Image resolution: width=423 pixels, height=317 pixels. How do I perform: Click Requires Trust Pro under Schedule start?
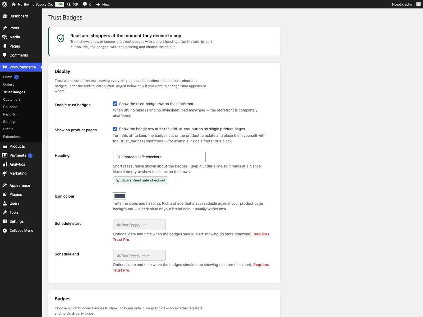pyautogui.click(x=191, y=237)
